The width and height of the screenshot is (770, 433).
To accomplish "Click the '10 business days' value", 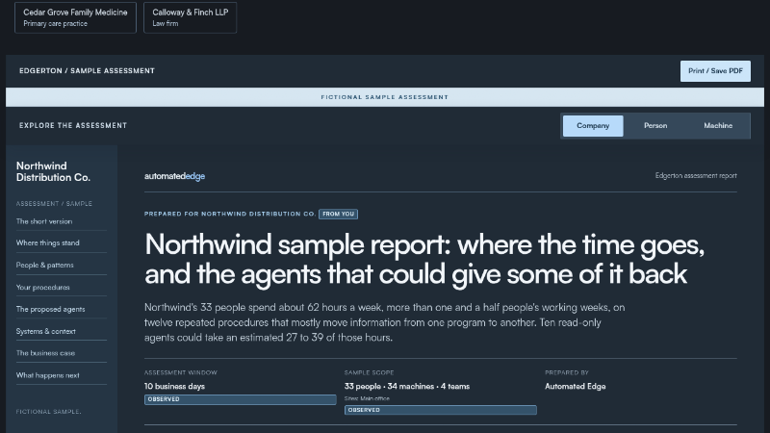I will point(174,387).
